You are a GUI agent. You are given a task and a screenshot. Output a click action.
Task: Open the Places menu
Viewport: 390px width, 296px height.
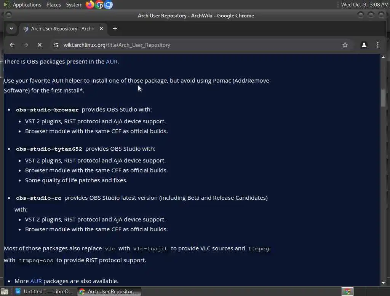coord(53,5)
